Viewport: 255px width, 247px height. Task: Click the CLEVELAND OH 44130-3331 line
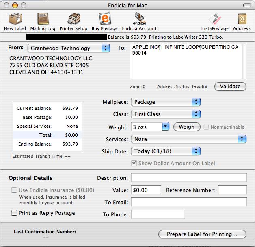point(46,72)
